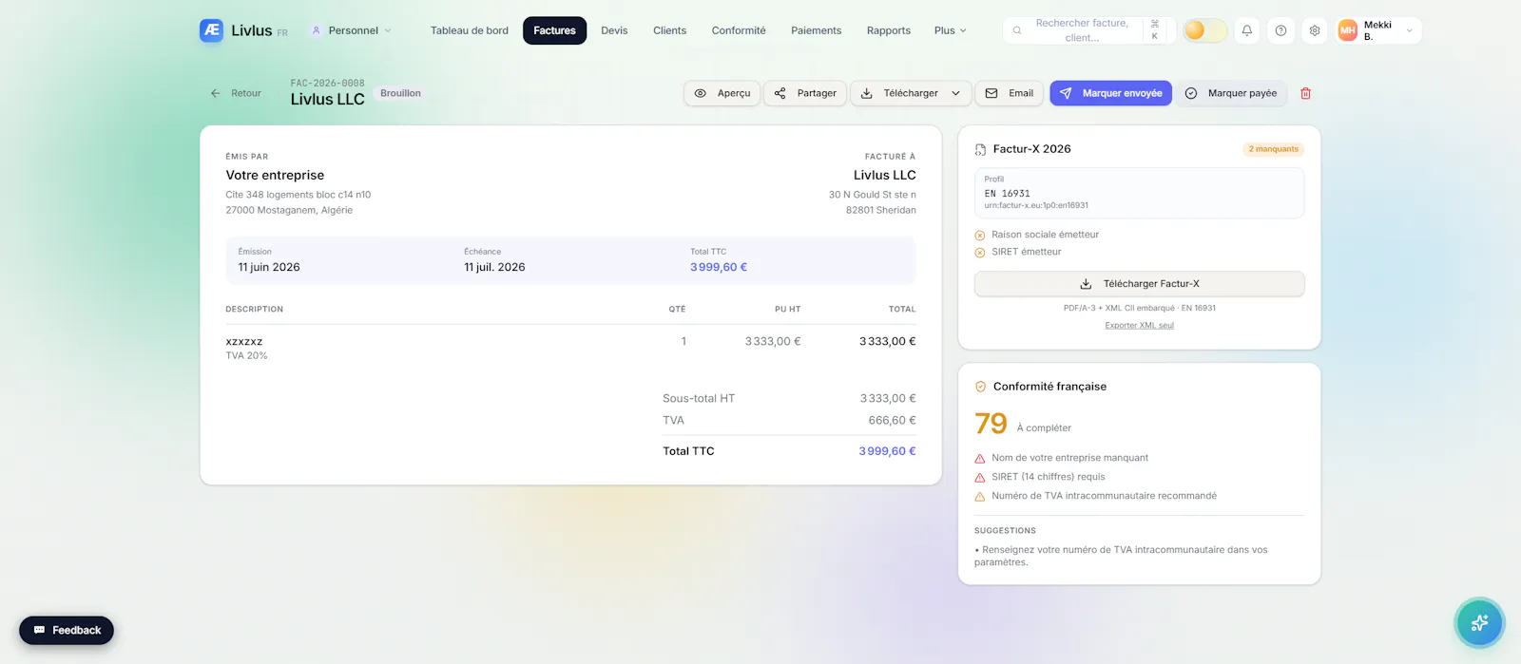Click the MH user avatar

(1347, 30)
